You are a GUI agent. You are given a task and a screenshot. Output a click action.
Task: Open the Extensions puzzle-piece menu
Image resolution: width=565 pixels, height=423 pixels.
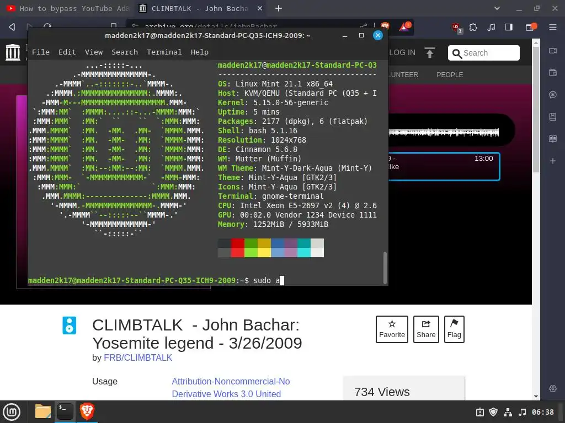473,27
